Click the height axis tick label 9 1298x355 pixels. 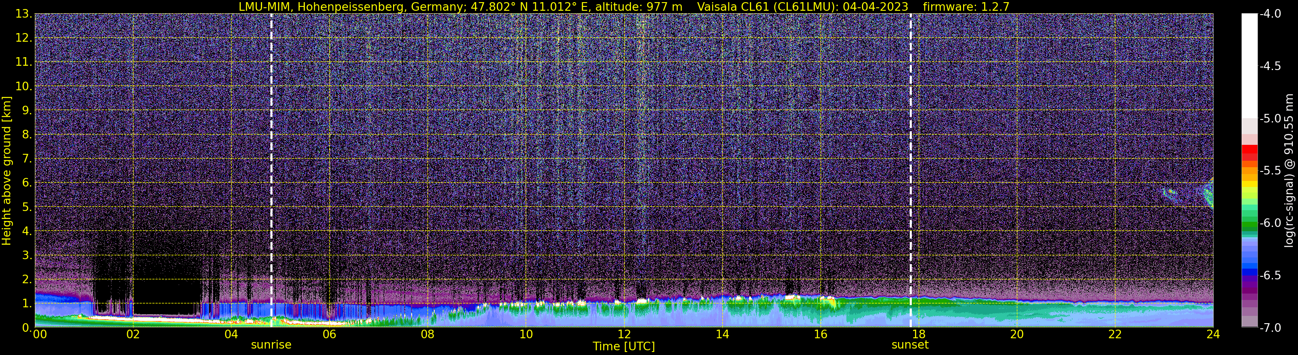click(x=26, y=110)
